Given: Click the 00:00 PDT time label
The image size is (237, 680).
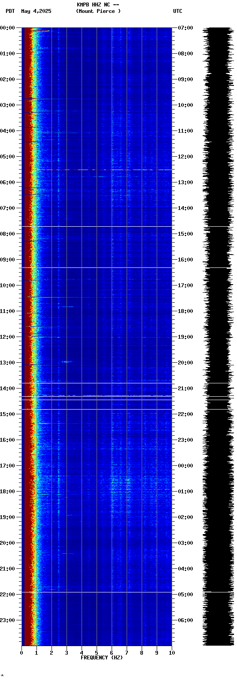Looking at the screenshot, I should coord(7,28).
